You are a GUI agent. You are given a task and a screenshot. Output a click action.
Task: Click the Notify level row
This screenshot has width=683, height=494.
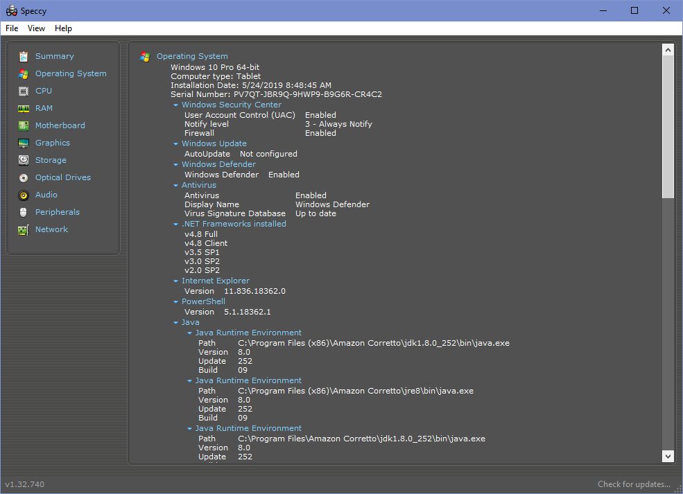coord(278,124)
